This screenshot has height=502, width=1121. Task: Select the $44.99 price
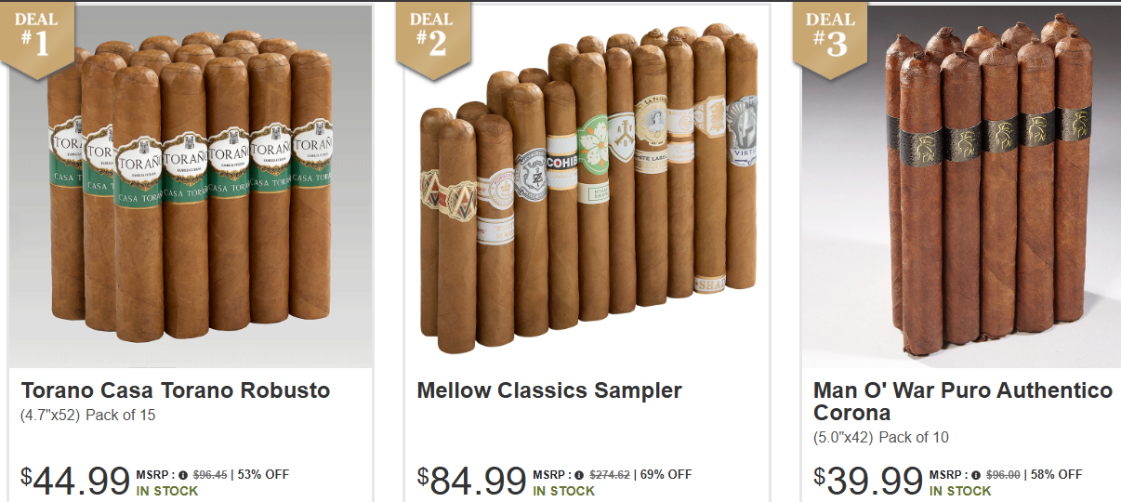[75, 482]
